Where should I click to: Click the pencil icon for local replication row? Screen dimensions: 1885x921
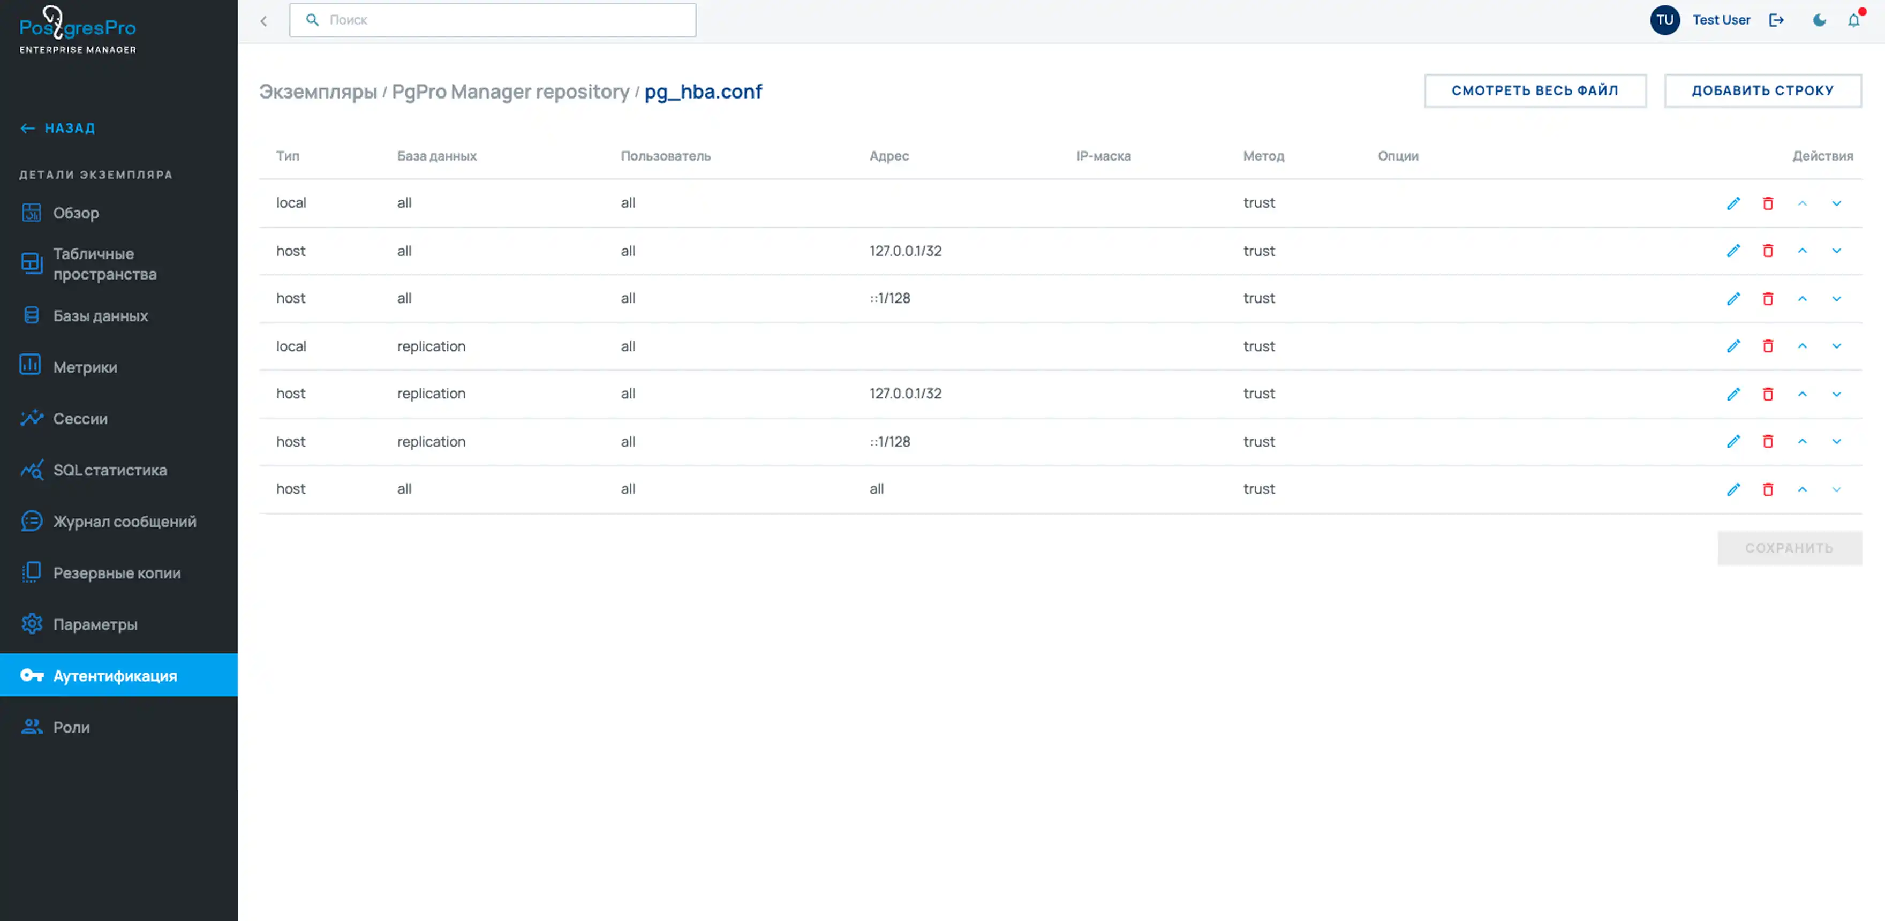tap(1733, 346)
